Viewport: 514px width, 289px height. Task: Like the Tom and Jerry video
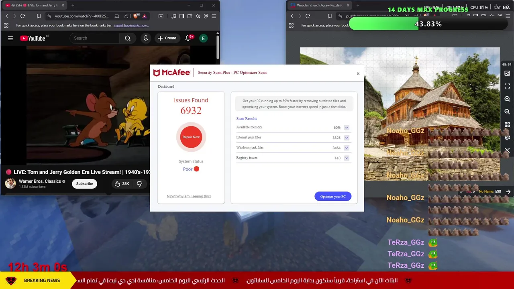click(121, 183)
